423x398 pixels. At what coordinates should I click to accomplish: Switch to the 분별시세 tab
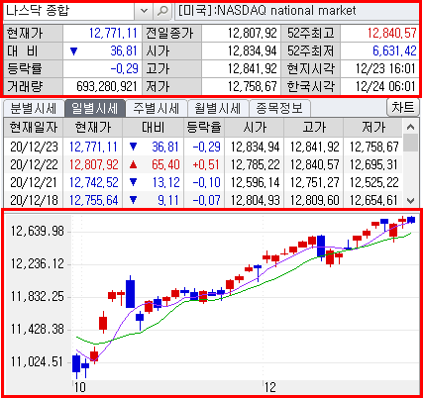click(34, 108)
